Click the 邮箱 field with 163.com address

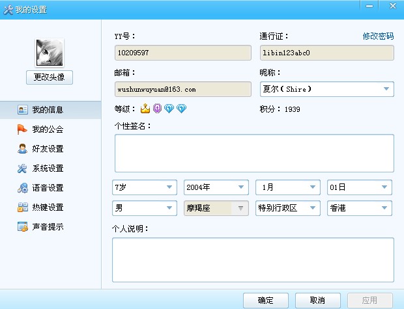(x=183, y=89)
